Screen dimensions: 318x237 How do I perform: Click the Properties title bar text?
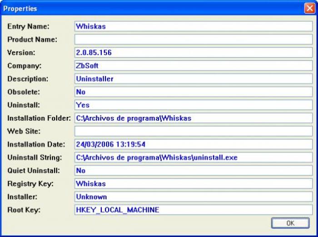pos(20,9)
